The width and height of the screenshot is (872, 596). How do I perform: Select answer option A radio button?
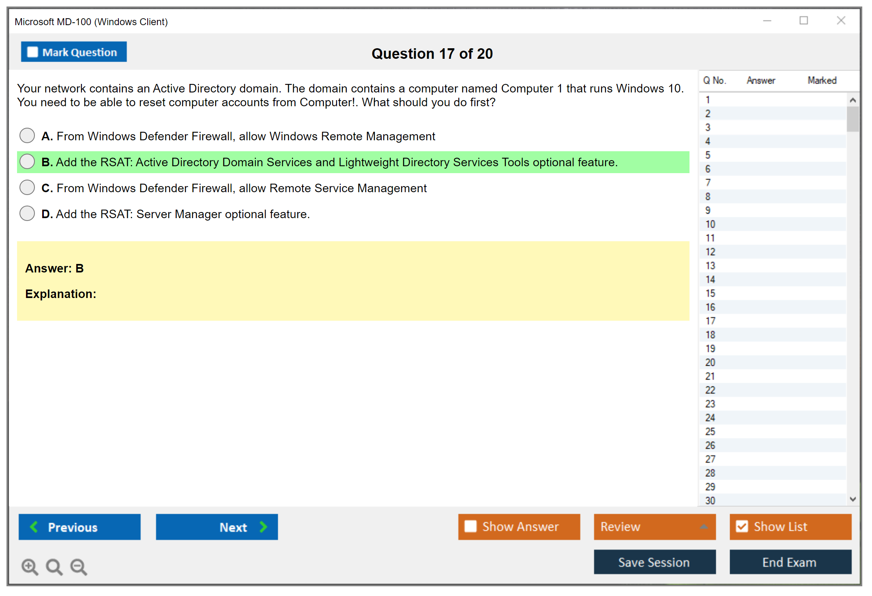click(27, 135)
